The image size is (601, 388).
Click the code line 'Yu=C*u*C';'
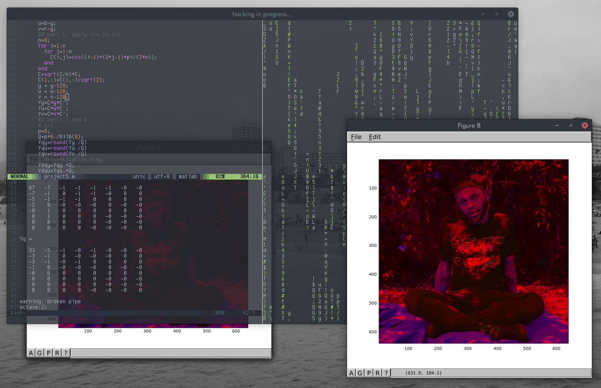click(x=53, y=108)
